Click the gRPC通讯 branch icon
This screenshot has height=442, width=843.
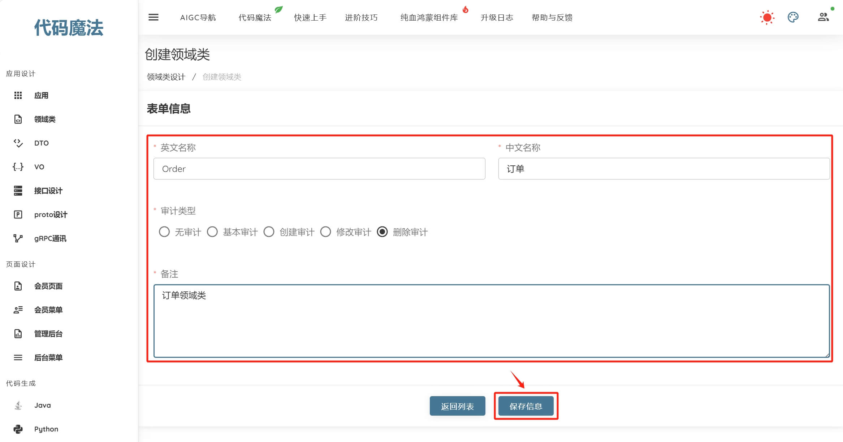(x=18, y=238)
